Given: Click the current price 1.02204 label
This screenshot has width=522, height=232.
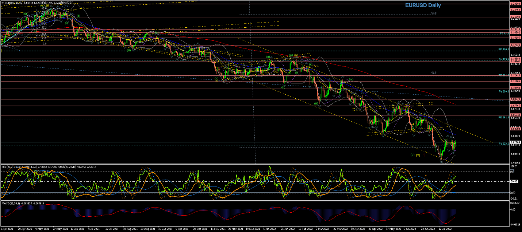Looking at the screenshot, I should point(515,142).
